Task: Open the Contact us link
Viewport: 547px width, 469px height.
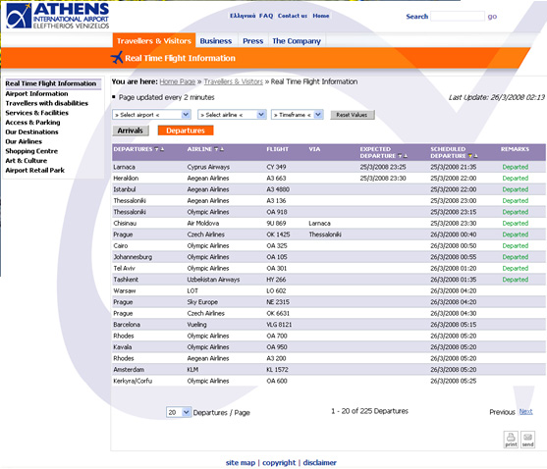Action: coord(293,16)
